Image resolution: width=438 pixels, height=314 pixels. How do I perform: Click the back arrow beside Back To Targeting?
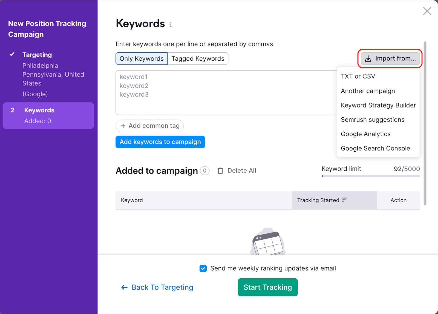click(124, 287)
